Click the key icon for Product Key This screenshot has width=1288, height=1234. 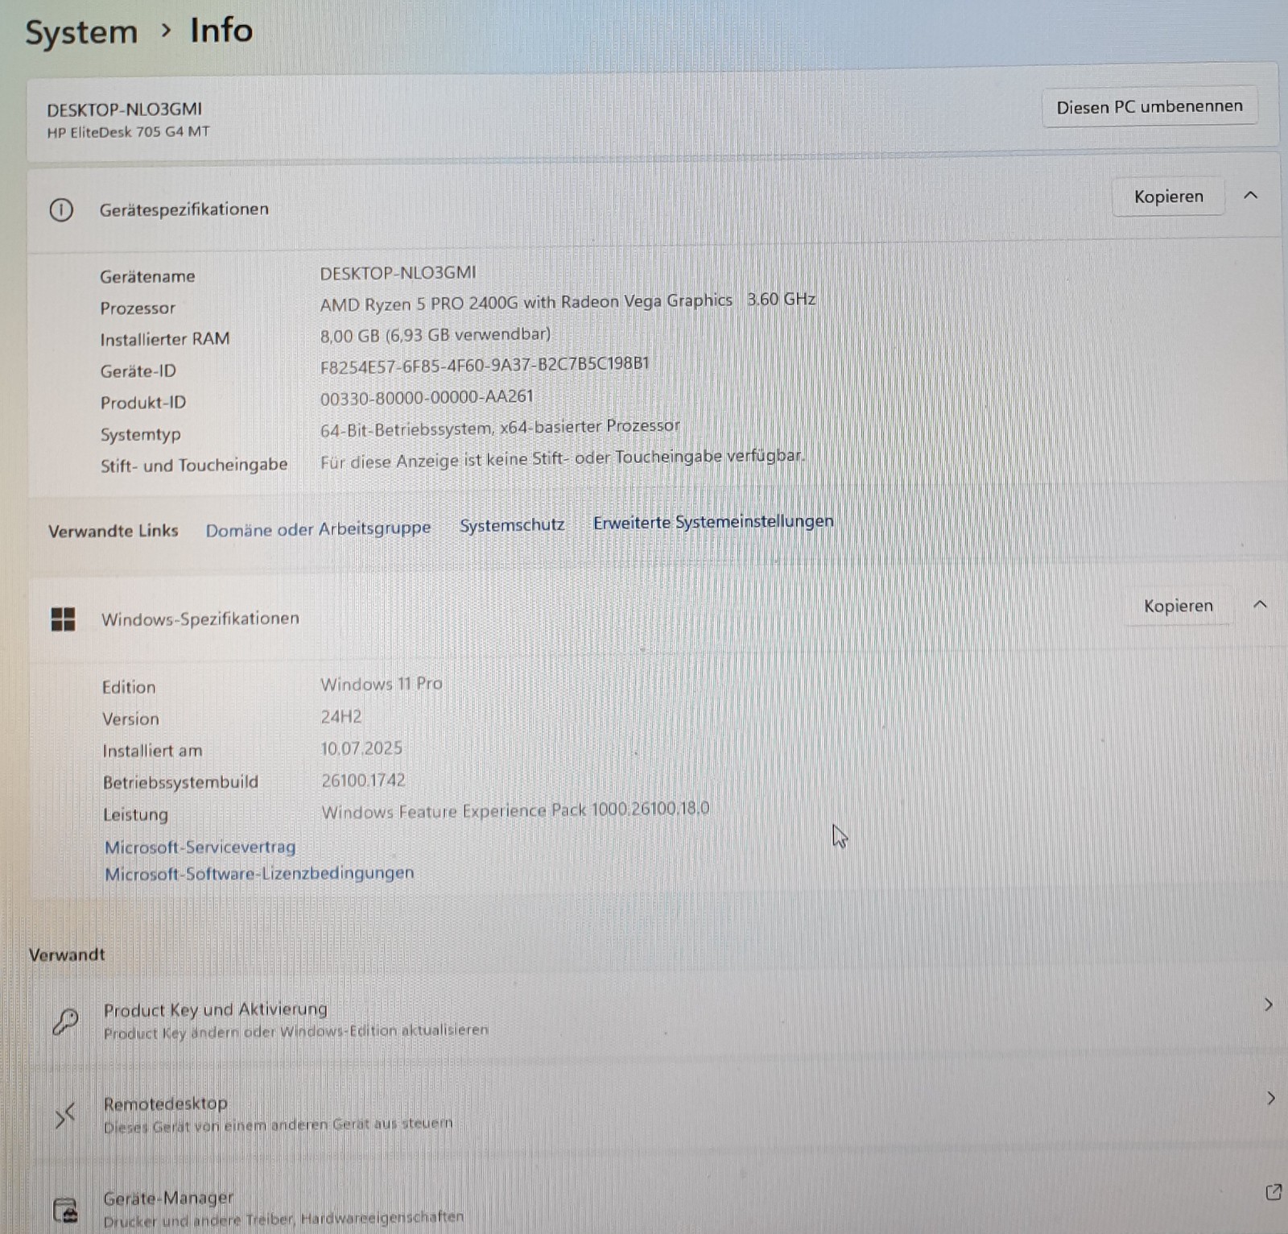coord(64,1022)
